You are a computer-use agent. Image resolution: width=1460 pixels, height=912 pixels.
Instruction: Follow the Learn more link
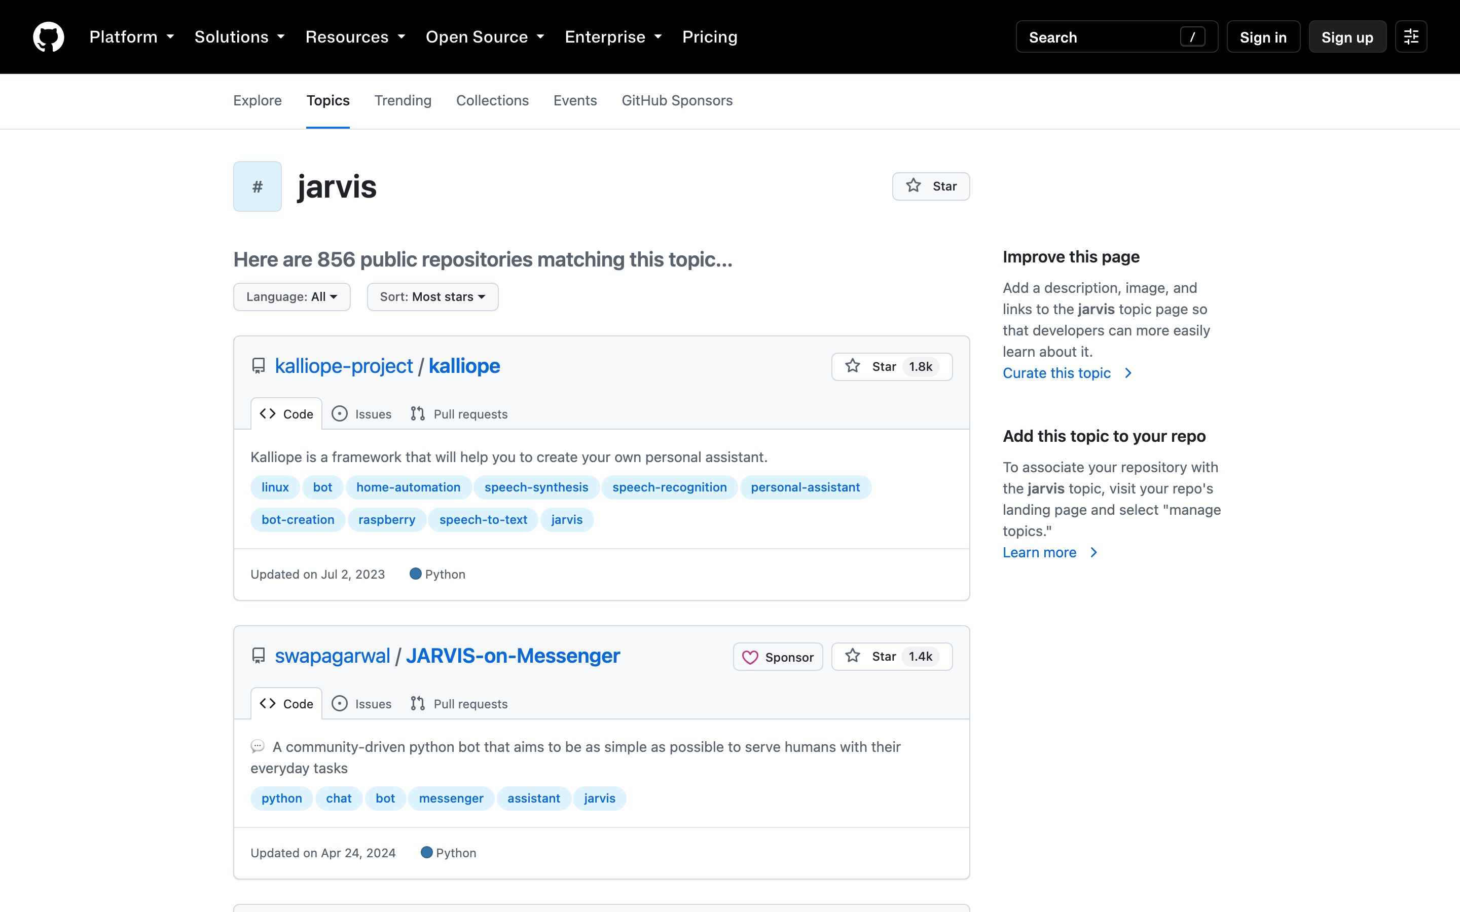point(1050,552)
